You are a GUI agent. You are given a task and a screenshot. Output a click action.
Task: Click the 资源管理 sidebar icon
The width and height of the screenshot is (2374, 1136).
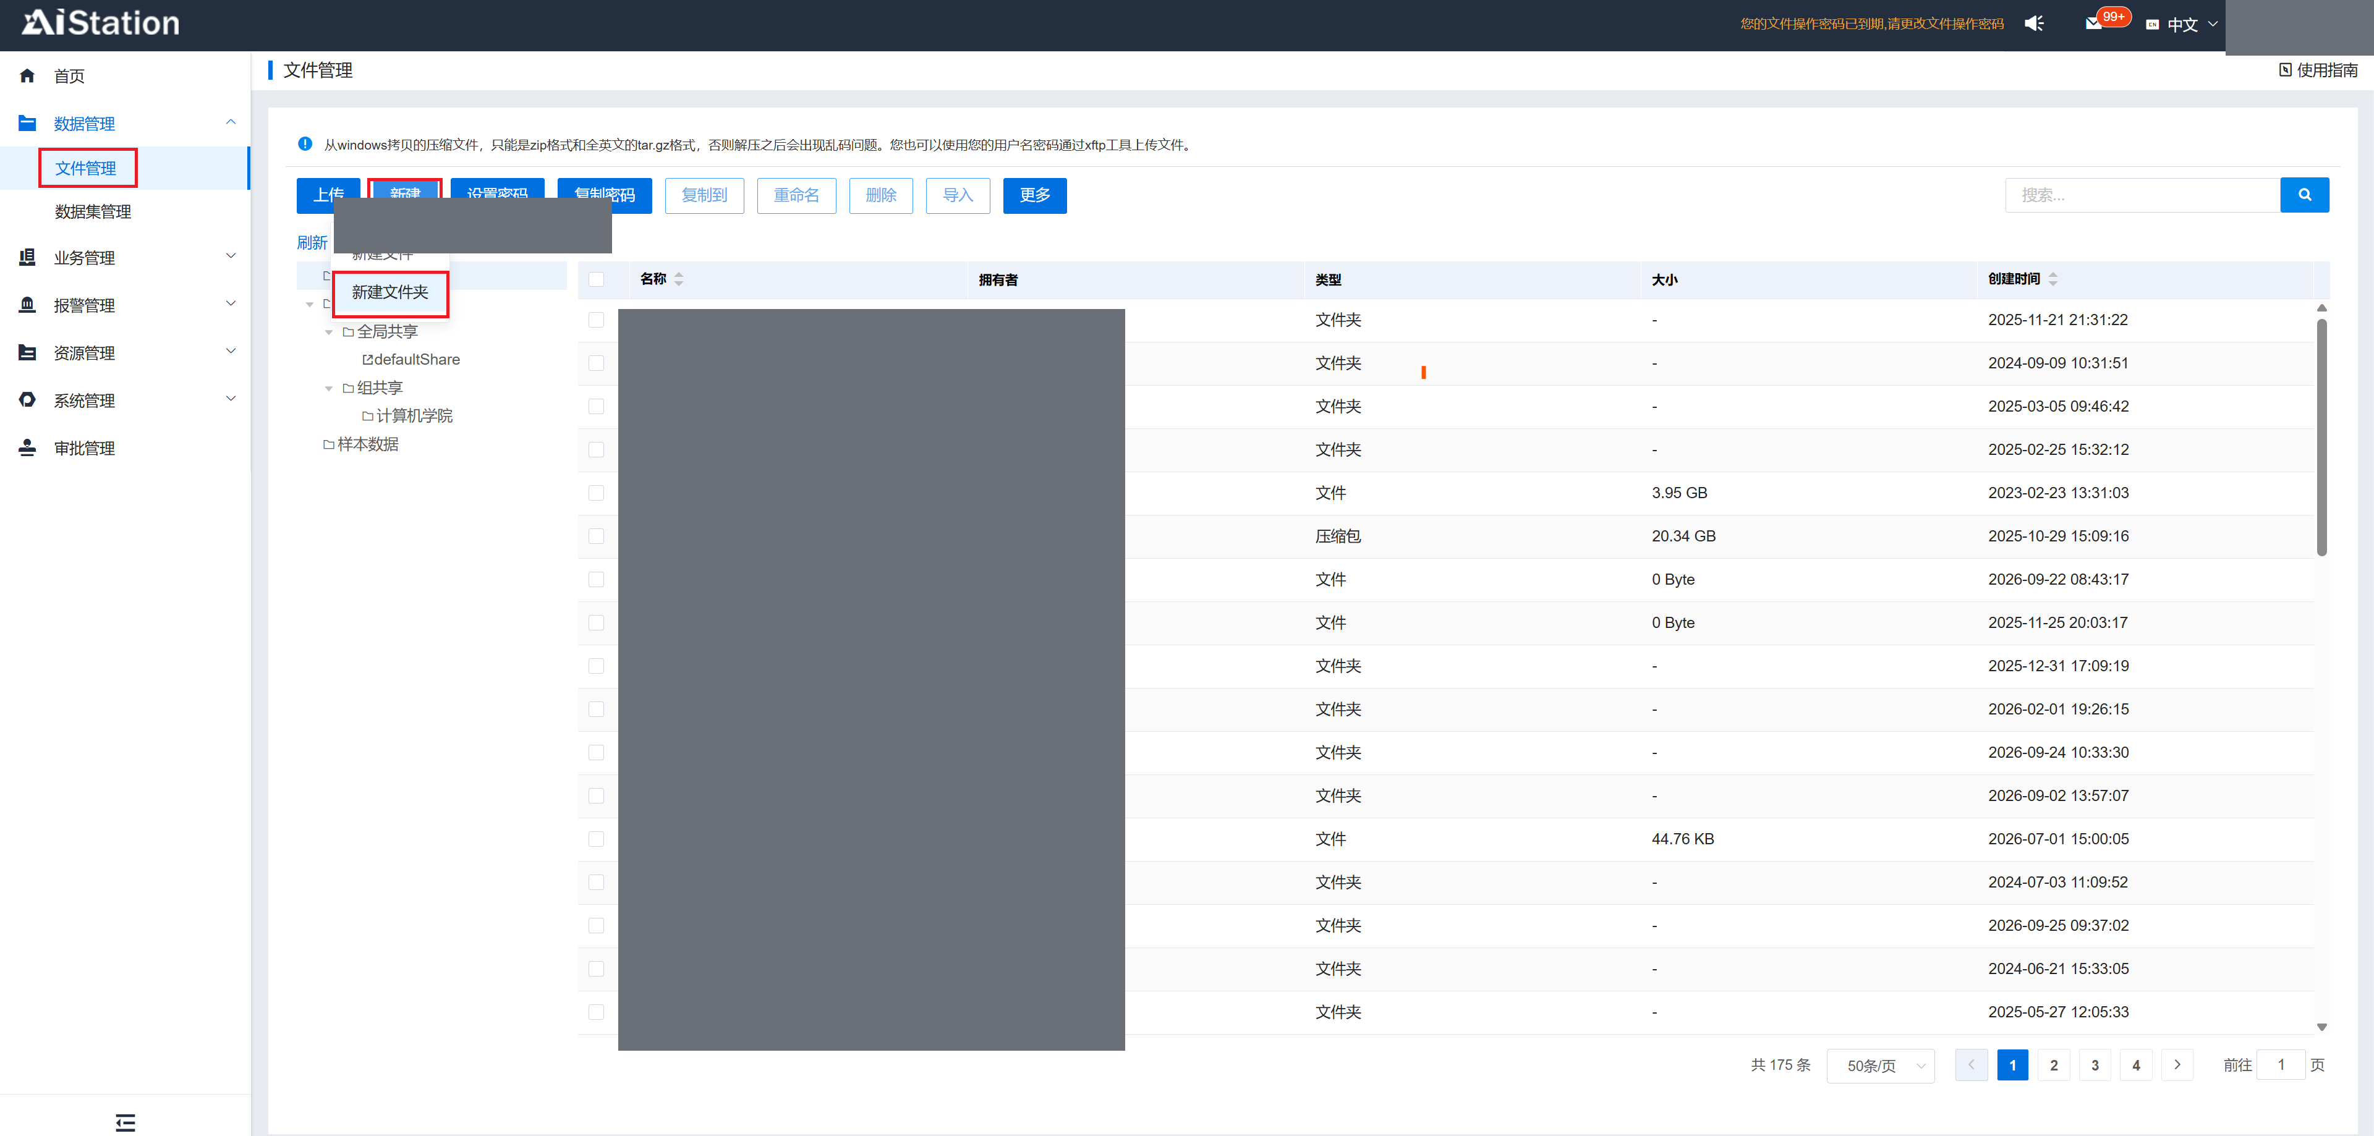tap(27, 353)
